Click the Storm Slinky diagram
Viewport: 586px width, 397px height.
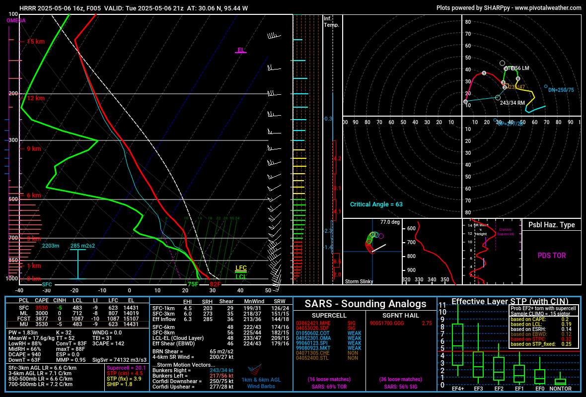click(x=372, y=251)
